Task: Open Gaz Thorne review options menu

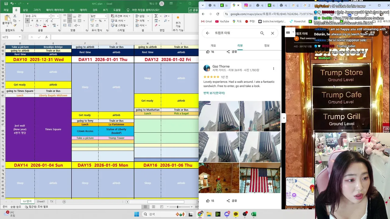Action: coord(273,68)
